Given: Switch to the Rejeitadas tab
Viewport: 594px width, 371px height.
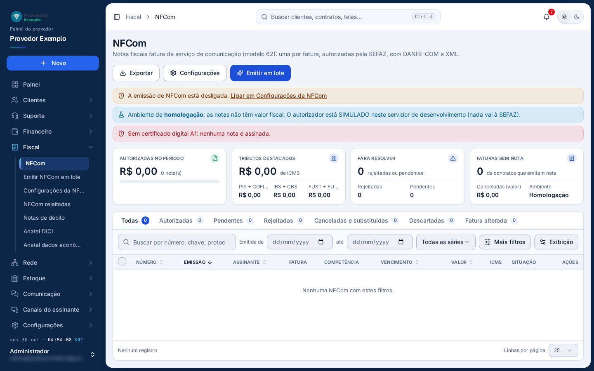Looking at the screenshot, I should [x=284, y=221].
